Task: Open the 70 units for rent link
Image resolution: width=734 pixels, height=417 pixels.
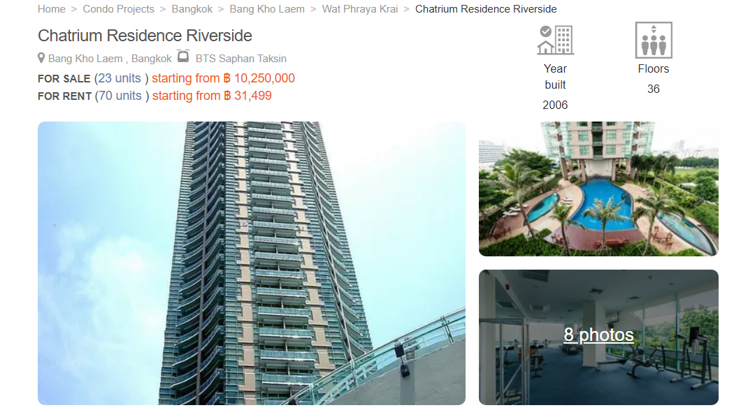Action: click(x=120, y=96)
